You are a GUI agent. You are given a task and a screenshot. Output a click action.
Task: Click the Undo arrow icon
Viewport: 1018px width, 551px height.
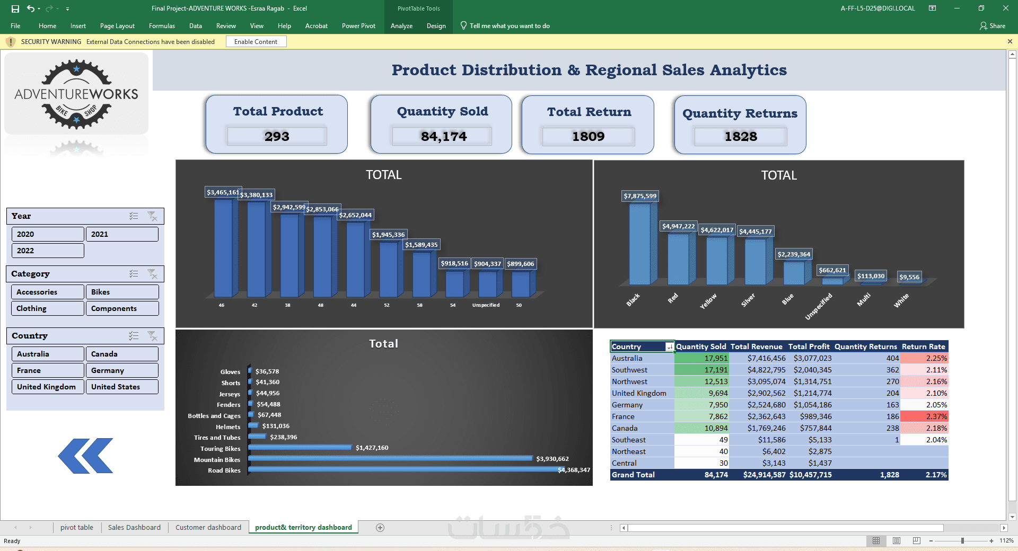click(31, 8)
